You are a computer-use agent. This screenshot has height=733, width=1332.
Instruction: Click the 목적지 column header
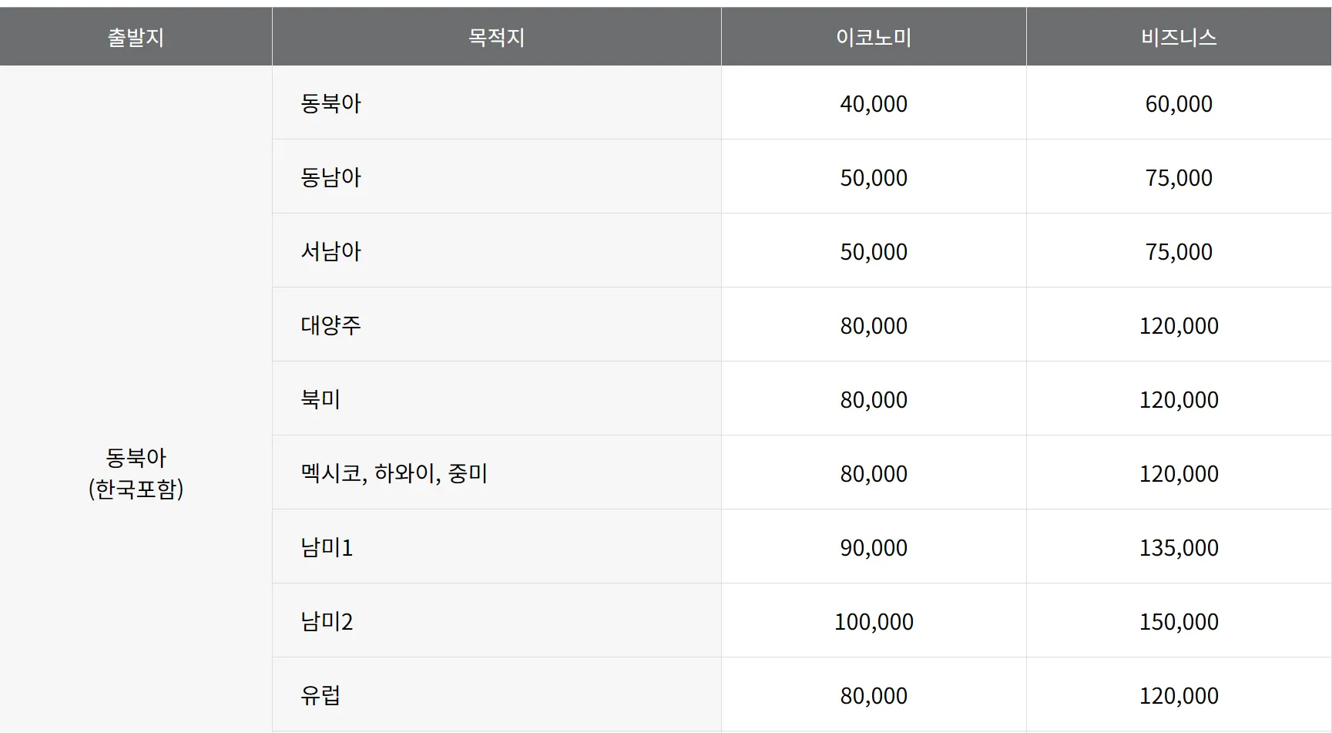(x=496, y=37)
